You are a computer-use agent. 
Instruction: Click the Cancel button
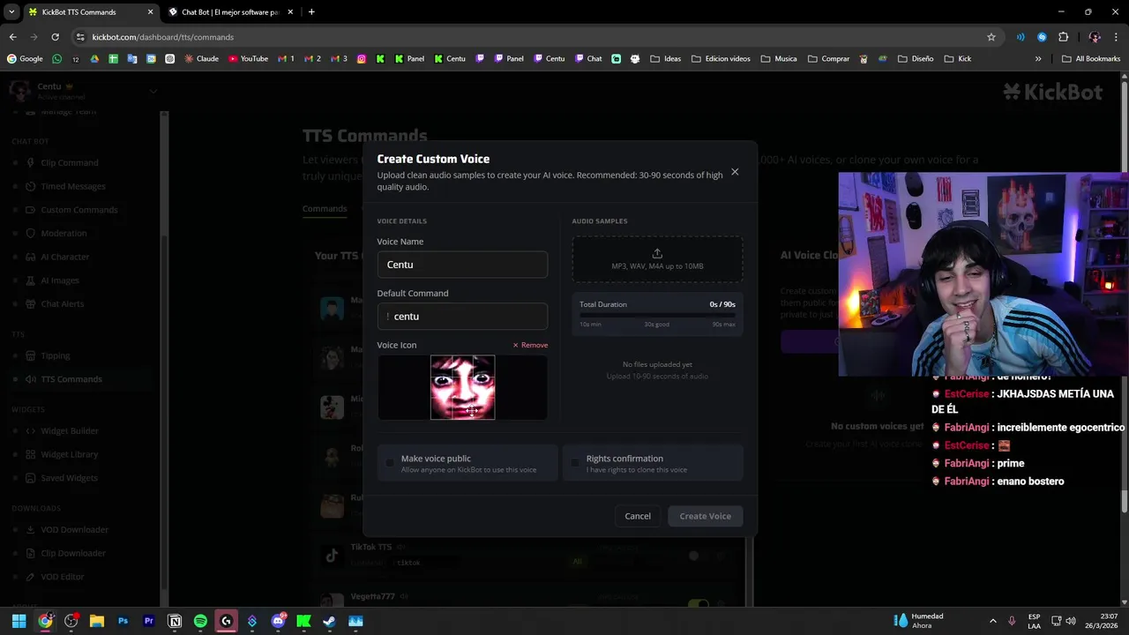(638, 516)
